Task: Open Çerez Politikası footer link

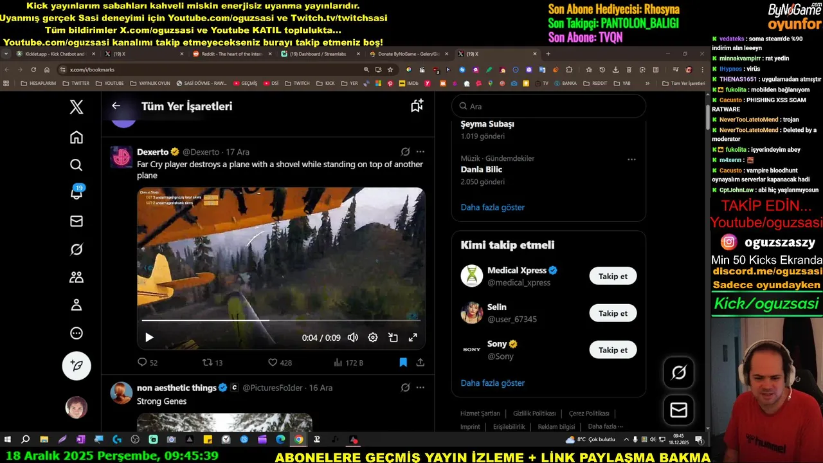Action: tap(589, 413)
